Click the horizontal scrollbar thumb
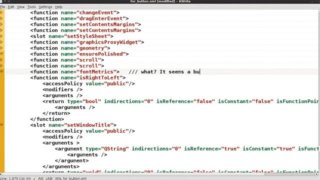 [x=290, y=174]
